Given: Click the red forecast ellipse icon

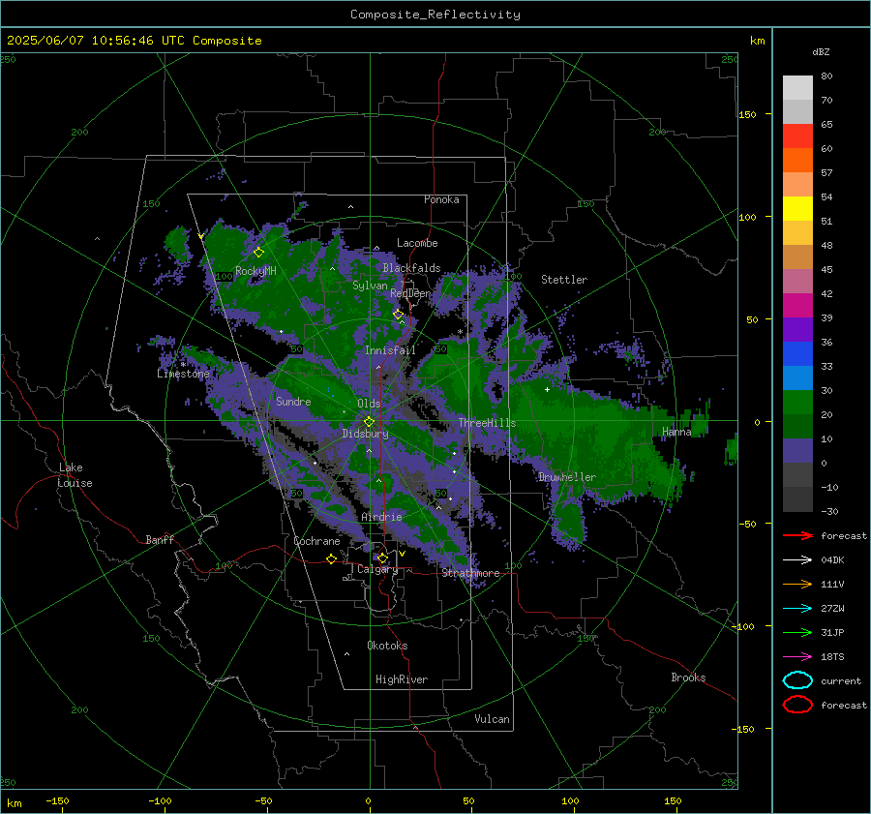Looking at the screenshot, I should pyautogui.click(x=797, y=705).
